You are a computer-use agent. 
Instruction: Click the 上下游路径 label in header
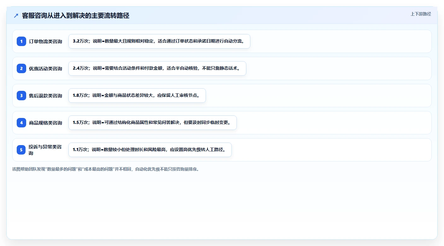pyautogui.click(x=421, y=14)
